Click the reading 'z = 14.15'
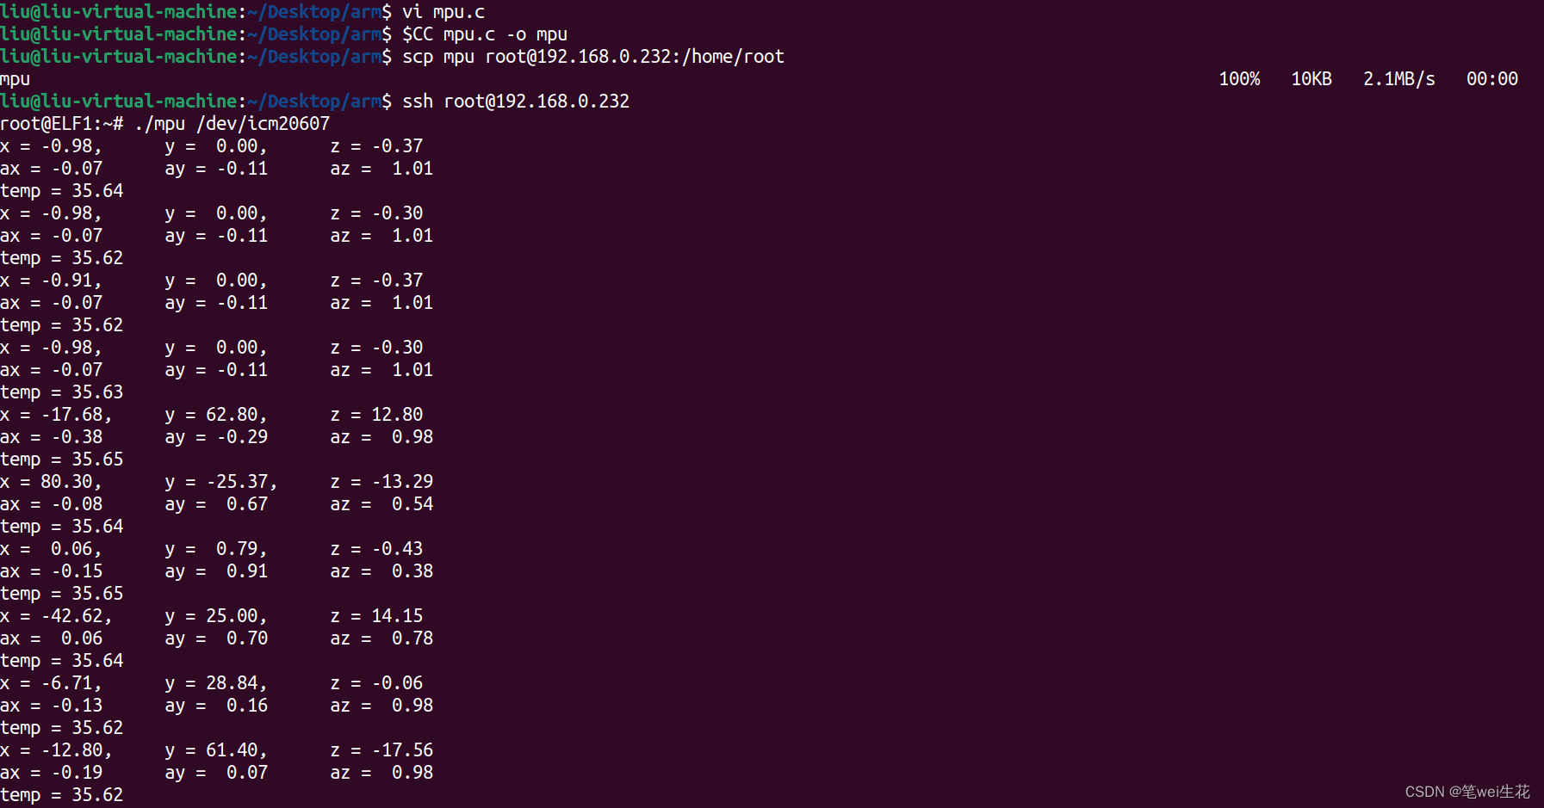1544x808 pixels. (377, 616)
